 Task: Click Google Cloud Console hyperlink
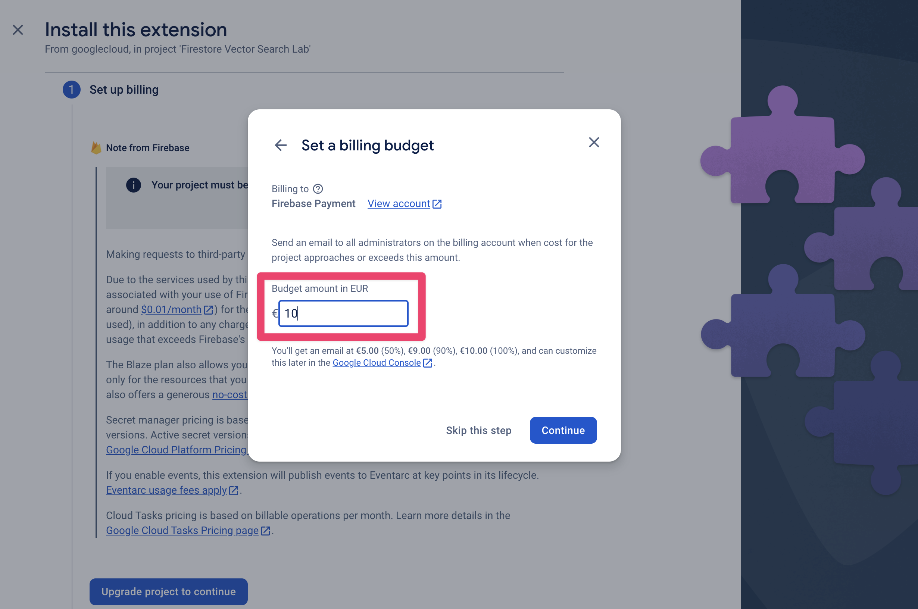click(x=377, y=362)
